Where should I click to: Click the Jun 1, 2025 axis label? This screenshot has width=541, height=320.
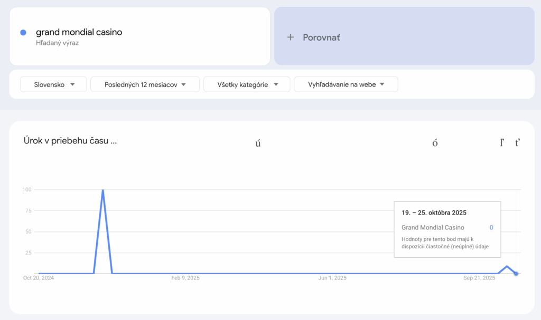click(x=332, y=278)
